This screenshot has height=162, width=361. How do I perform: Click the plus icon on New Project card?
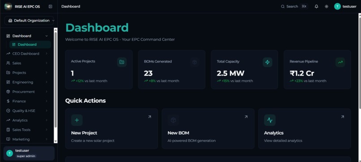(x=77, y=120)
